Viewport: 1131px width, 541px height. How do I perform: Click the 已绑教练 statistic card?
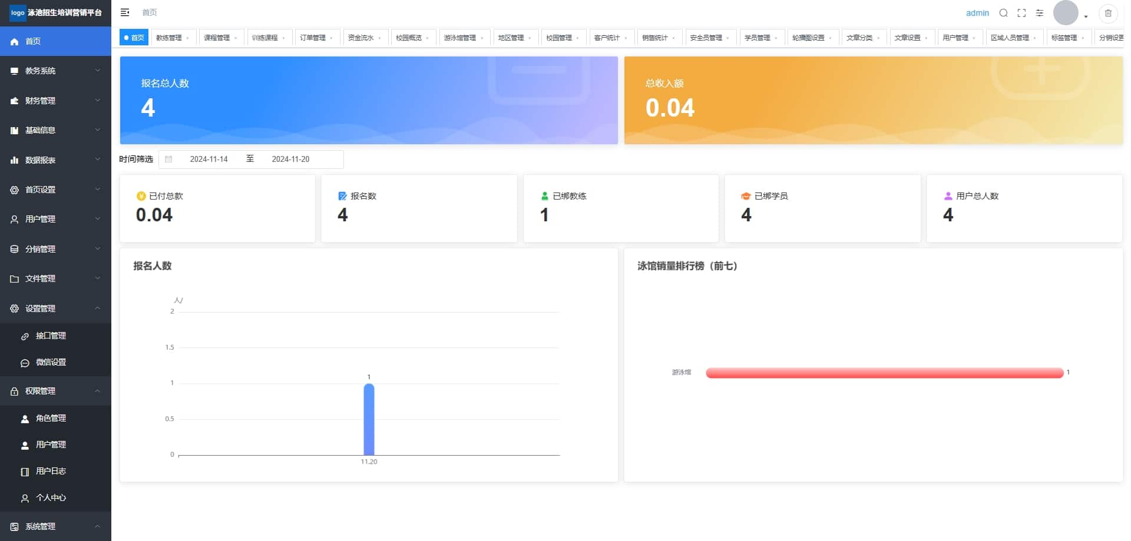coord(621,208)
